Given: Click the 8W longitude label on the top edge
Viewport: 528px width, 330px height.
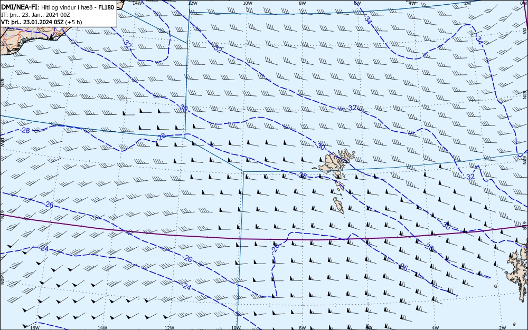Looking at the screenshot, I should click(x=303, y=3).
